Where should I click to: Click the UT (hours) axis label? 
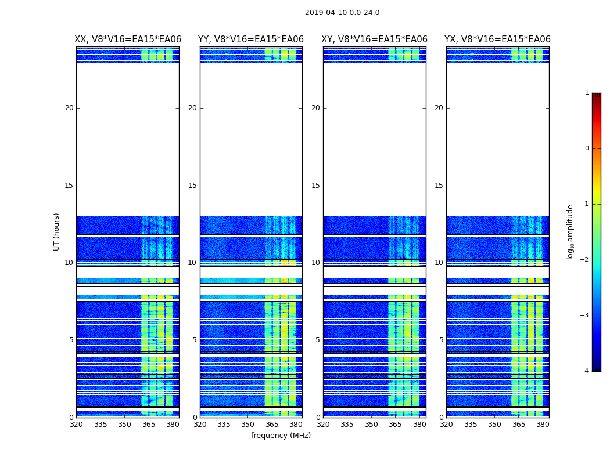coord(56,232)
